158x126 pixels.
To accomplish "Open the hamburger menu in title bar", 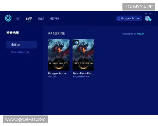I will click(x=146, y=13).
